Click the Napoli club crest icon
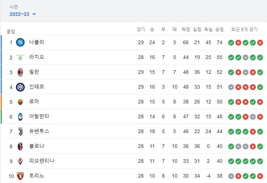Viewport: 267px width, 183px height. 20,42
